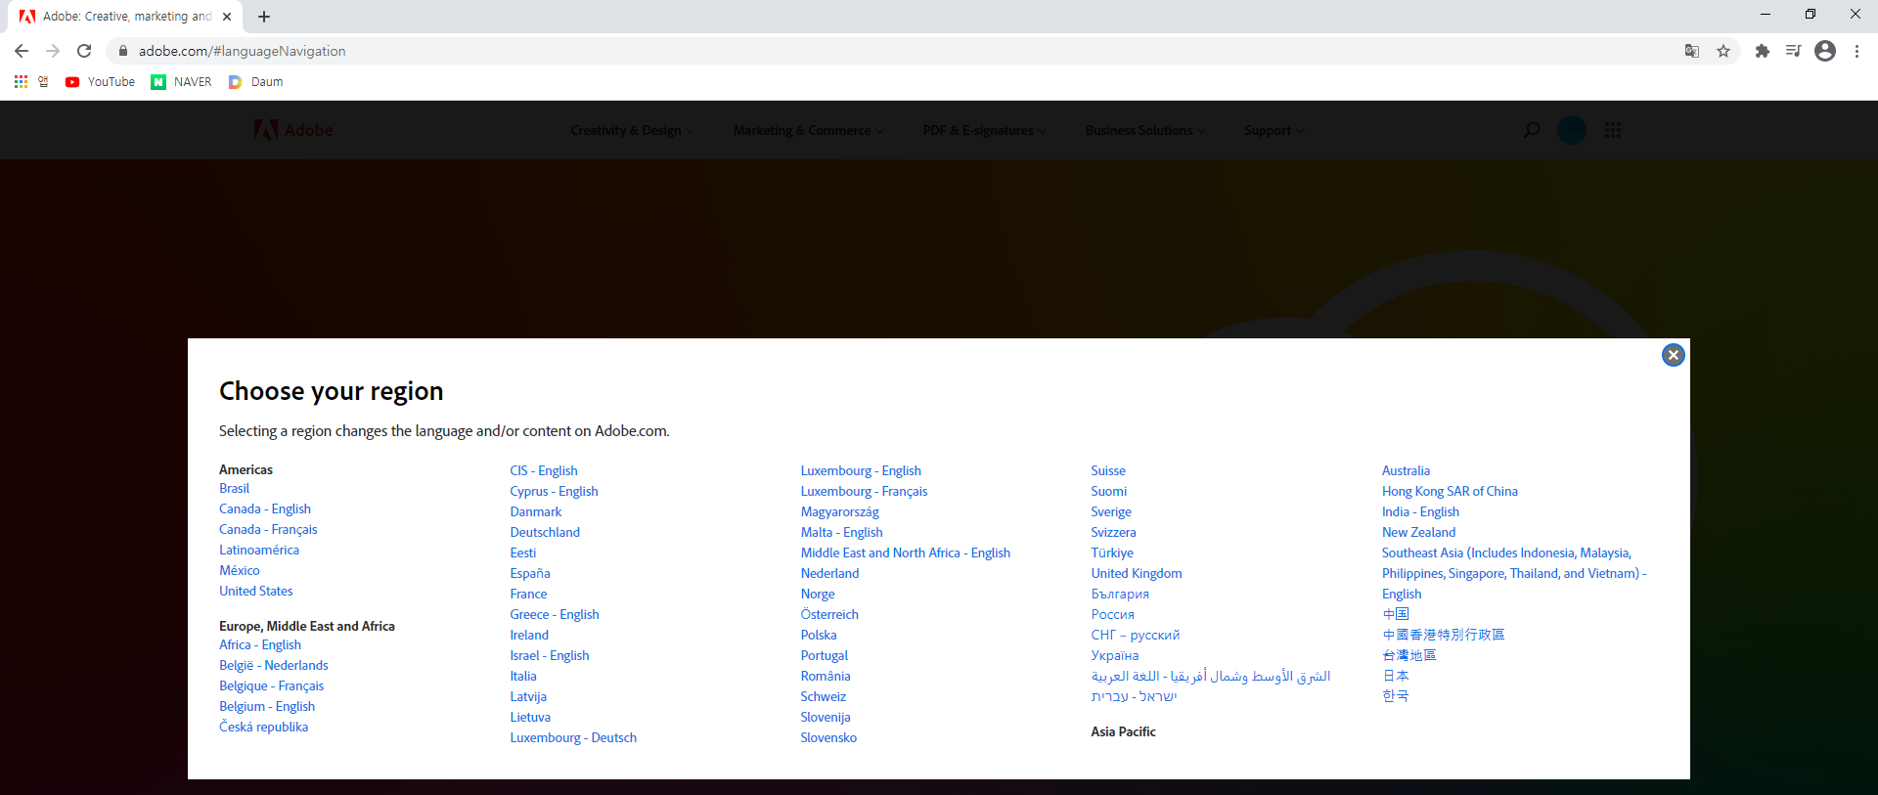
Task: Click the browser forward arrow
Action: 53,51
